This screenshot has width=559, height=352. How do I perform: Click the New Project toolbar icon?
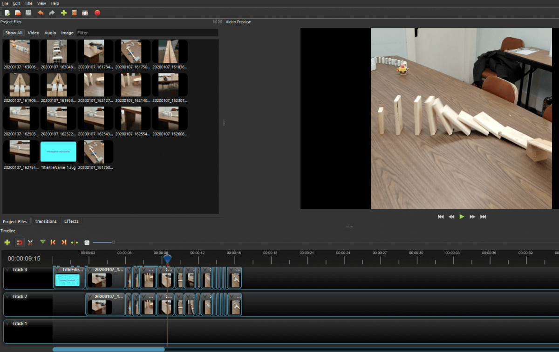[x=7, y=13]
